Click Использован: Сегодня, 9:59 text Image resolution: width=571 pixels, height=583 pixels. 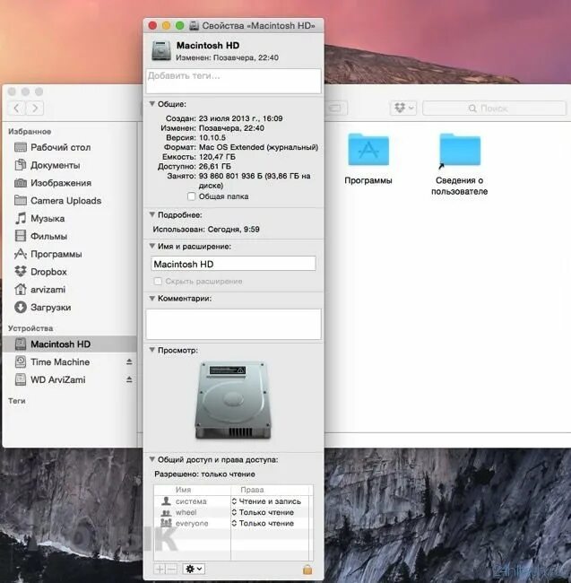click(206, 229)
